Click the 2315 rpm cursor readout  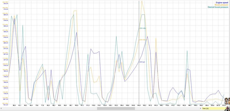142,62
